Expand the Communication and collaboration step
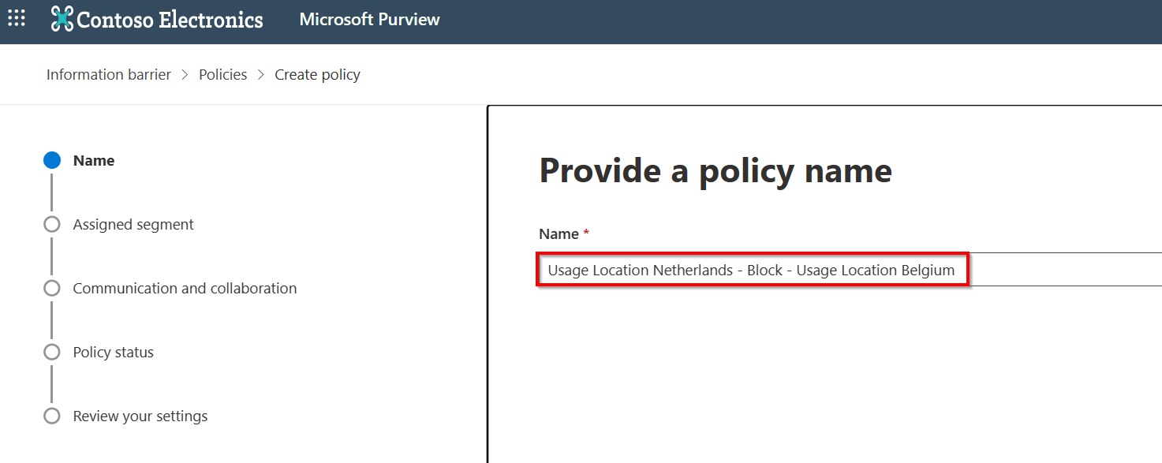Screen dimensions: 1162x463 185,288
